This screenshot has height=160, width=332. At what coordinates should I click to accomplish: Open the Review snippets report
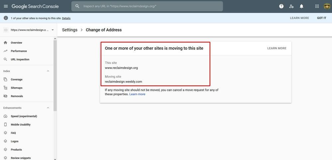coord(21,158)
